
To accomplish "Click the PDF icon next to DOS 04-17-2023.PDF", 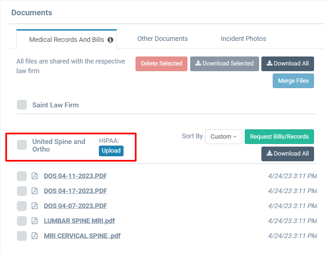I will 35,191.
